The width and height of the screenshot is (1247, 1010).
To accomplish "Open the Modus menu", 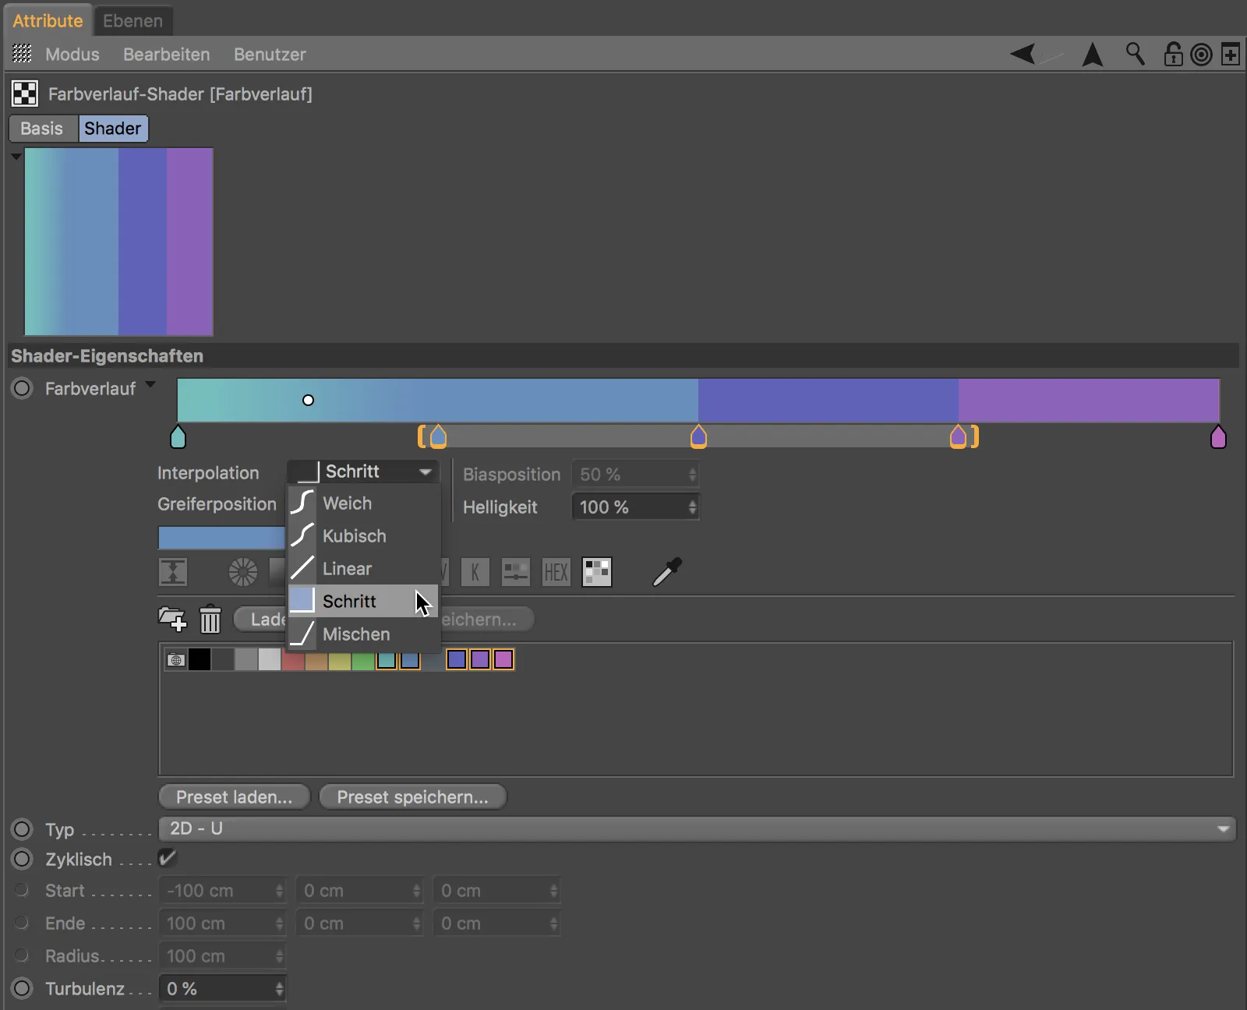I will (x=72, y=55).
